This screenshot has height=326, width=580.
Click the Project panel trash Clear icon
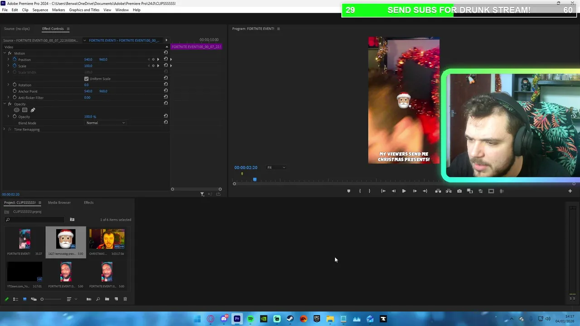(x=125, y=299)
